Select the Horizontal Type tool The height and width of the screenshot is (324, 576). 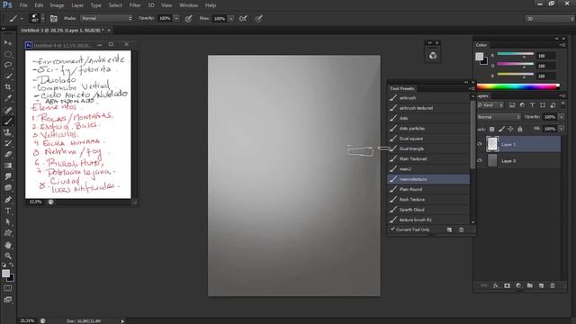(8, 211)
